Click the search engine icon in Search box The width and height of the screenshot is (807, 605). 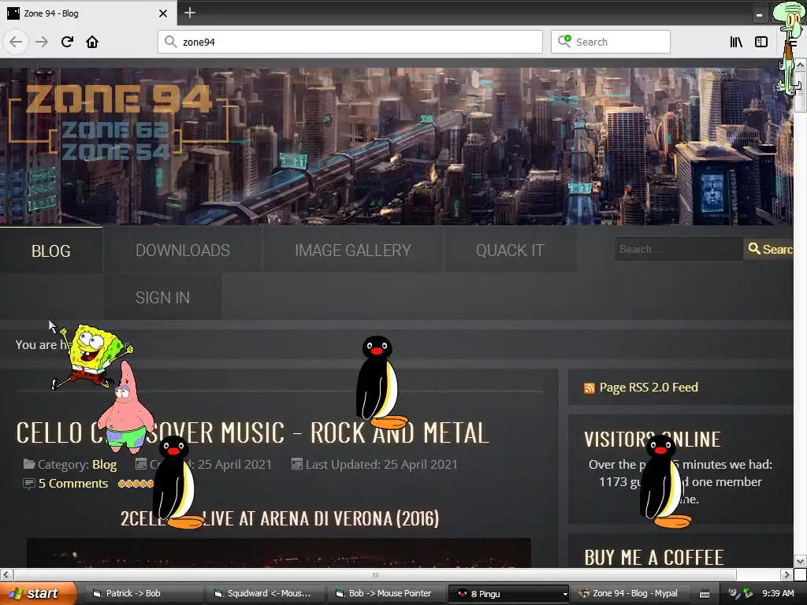coord(564,41)
